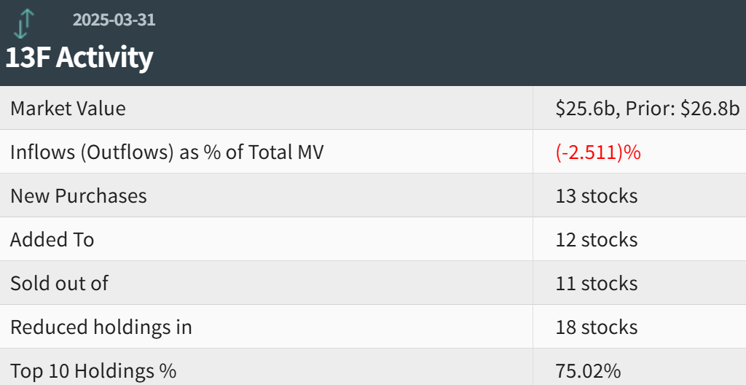
Task: Click the 12 stocks value
Action: tap(596, 240)
